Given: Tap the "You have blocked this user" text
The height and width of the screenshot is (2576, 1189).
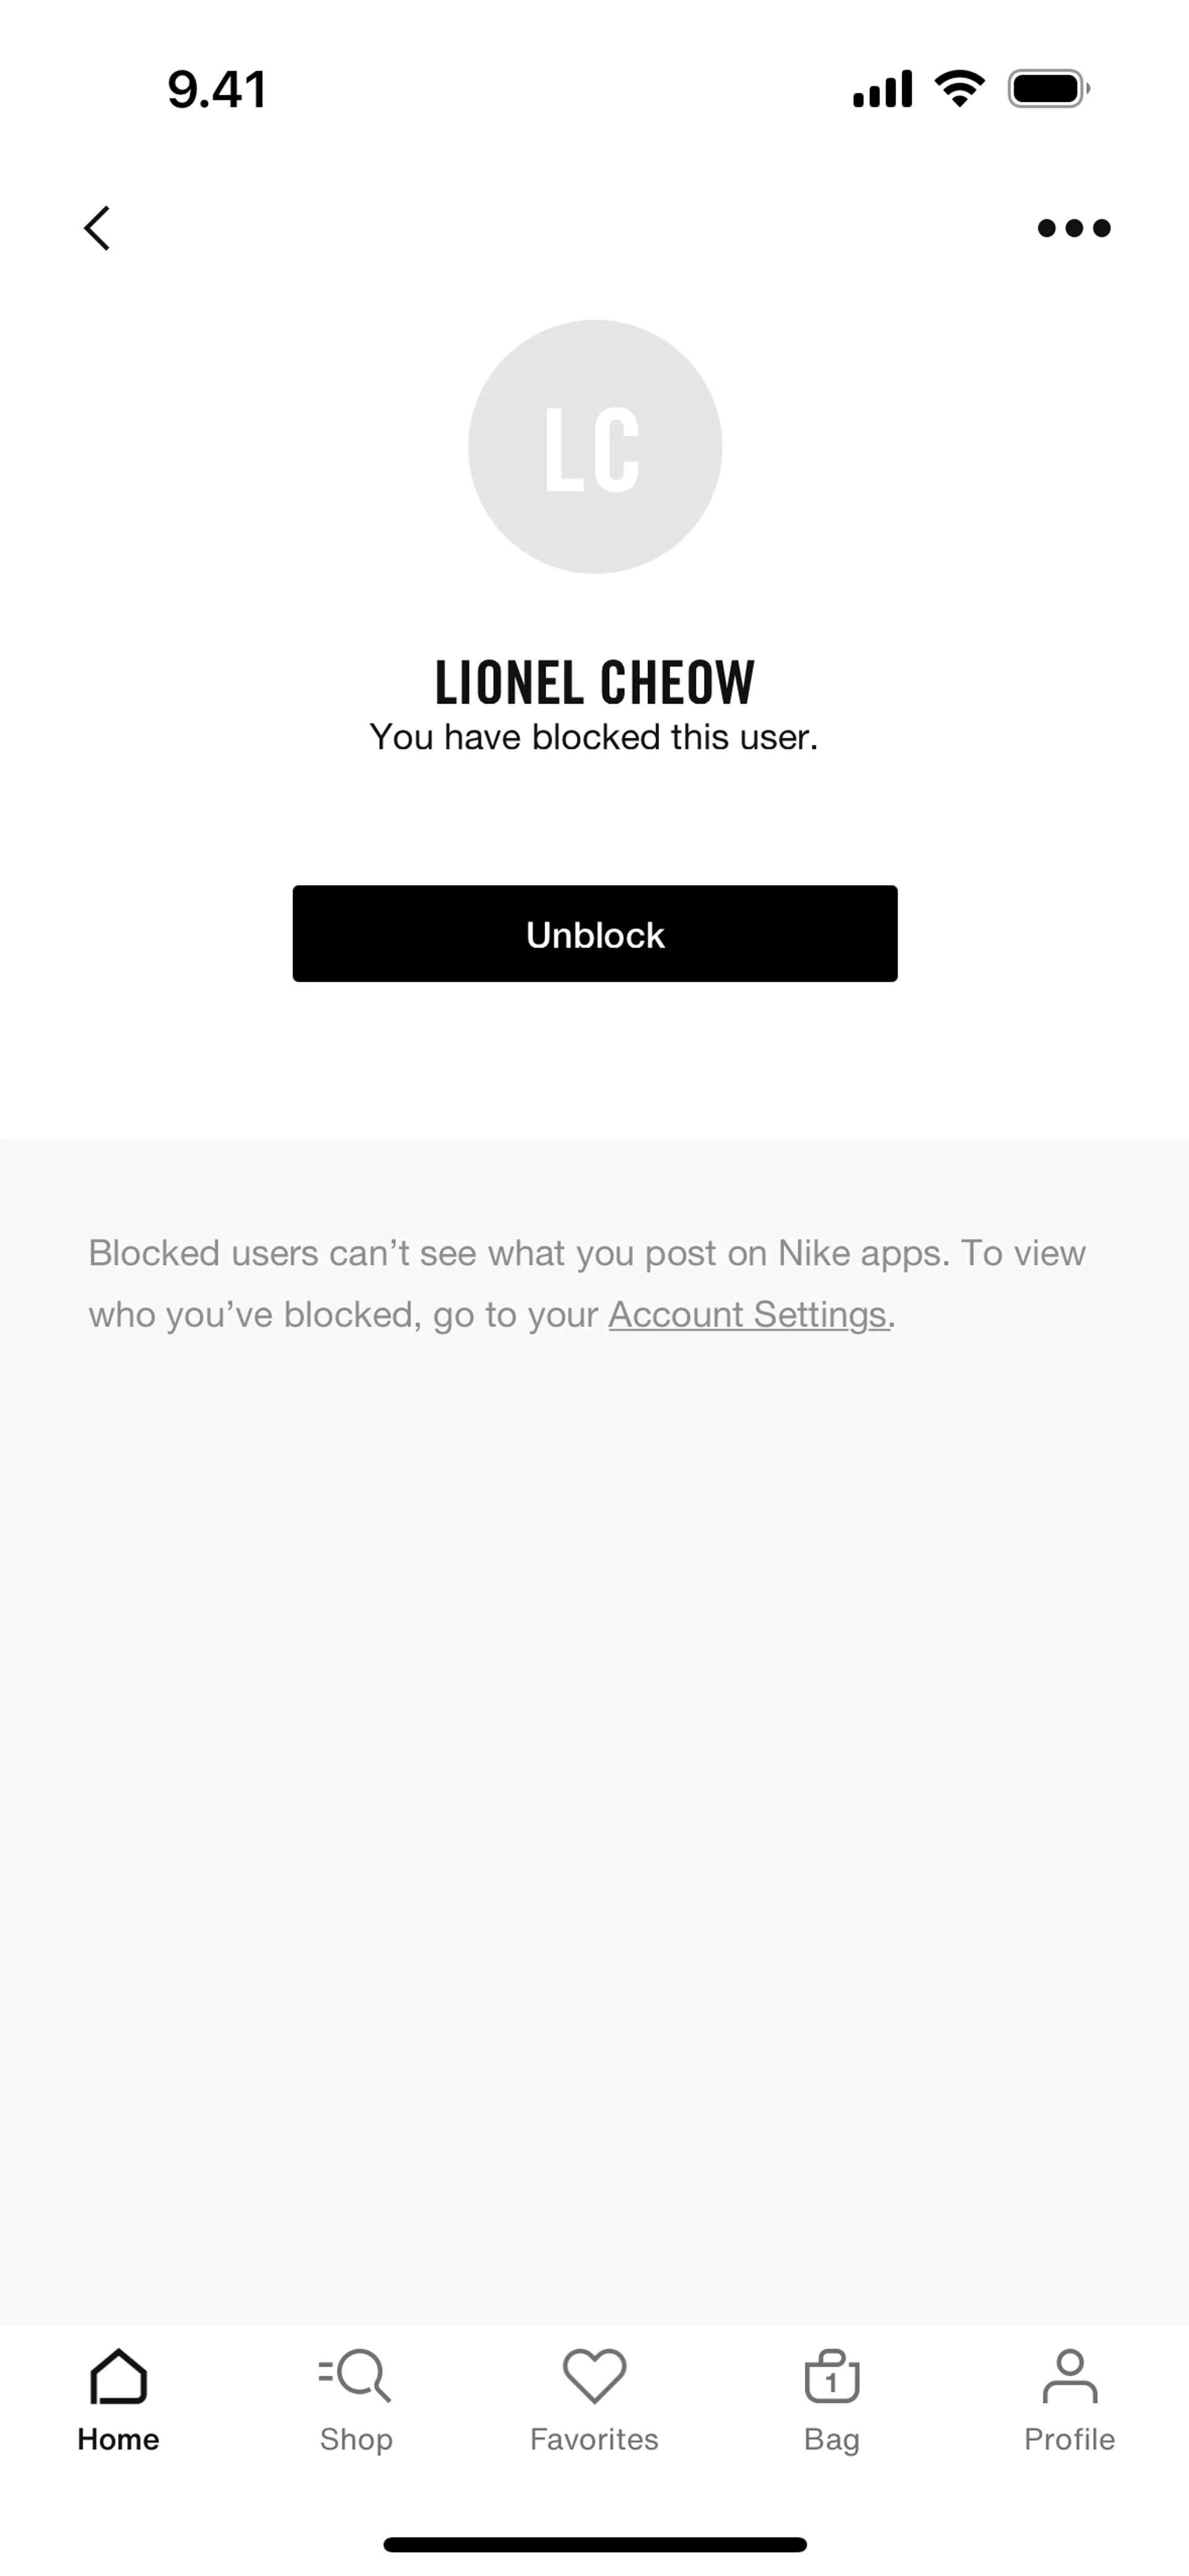Looking at the screenshot, I should point(594,738).
